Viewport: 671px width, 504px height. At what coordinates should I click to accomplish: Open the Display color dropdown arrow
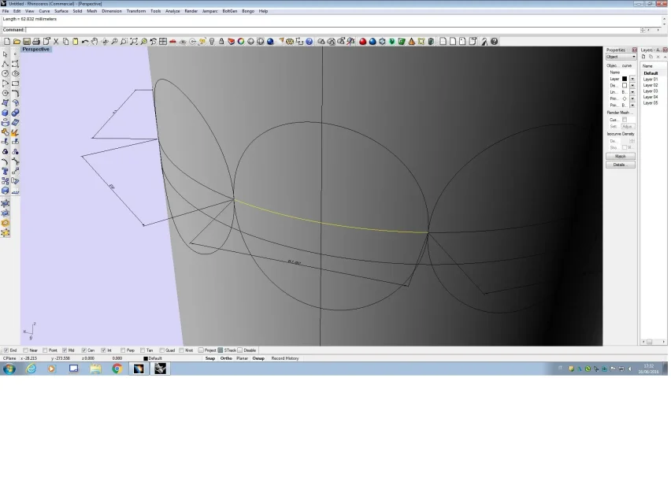pos(632,86)
